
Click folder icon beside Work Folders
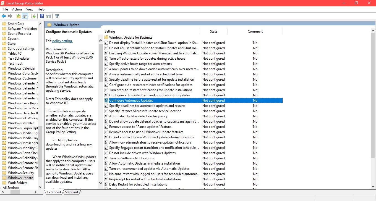pyautogui.click(x=4, y=183)
